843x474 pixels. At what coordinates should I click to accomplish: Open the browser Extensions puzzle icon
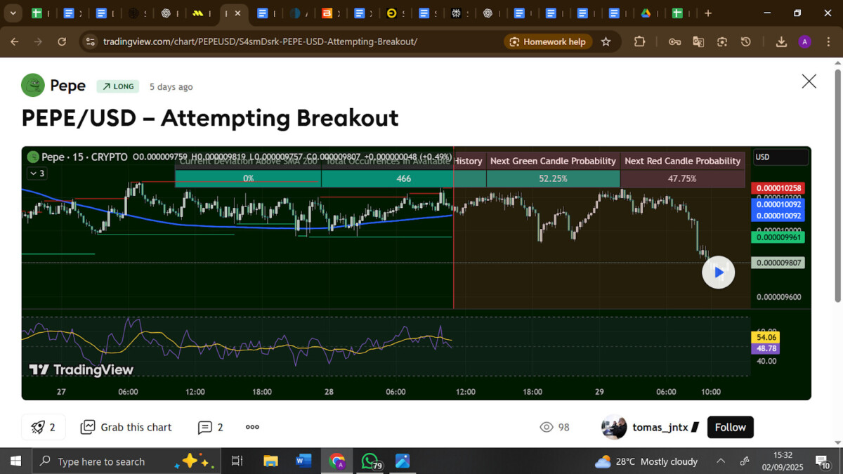point(639,41)
